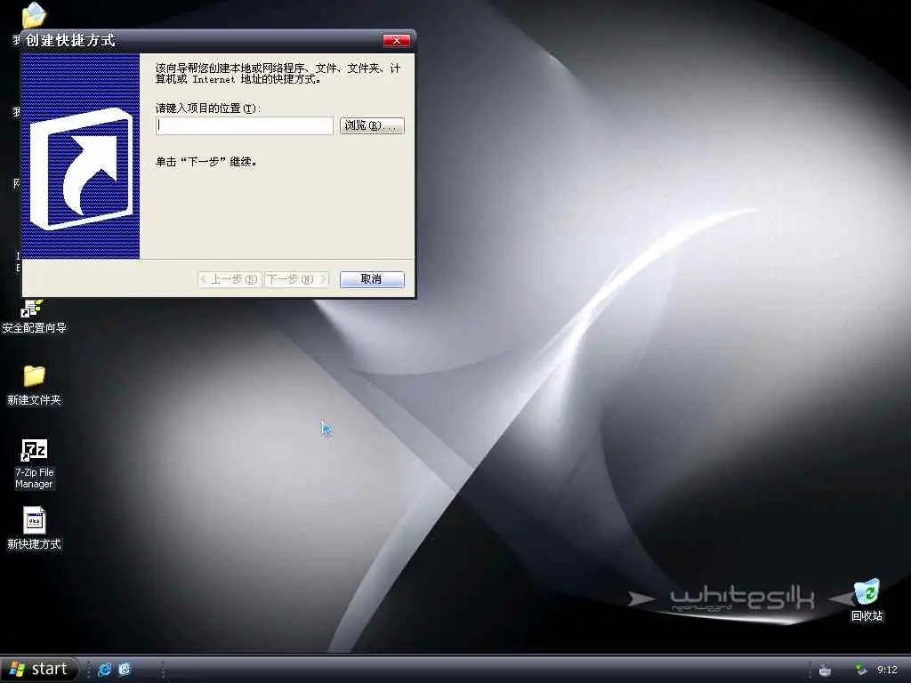Click the quick launch icon right of Internet Explorer
The height and width of the screenshot is (683, 911).
[125, 669]
